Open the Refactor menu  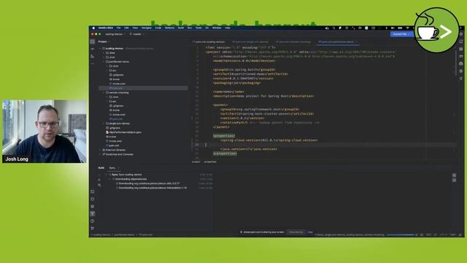click(169, 28)
